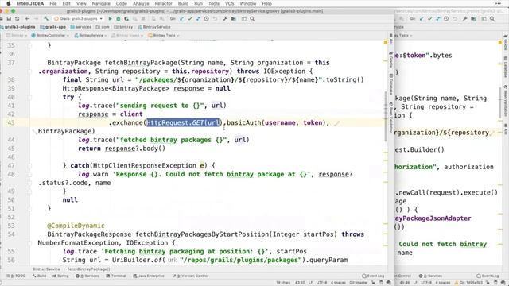
Task: Open the Database side panel in background window
Action: (x=506, y=68)
